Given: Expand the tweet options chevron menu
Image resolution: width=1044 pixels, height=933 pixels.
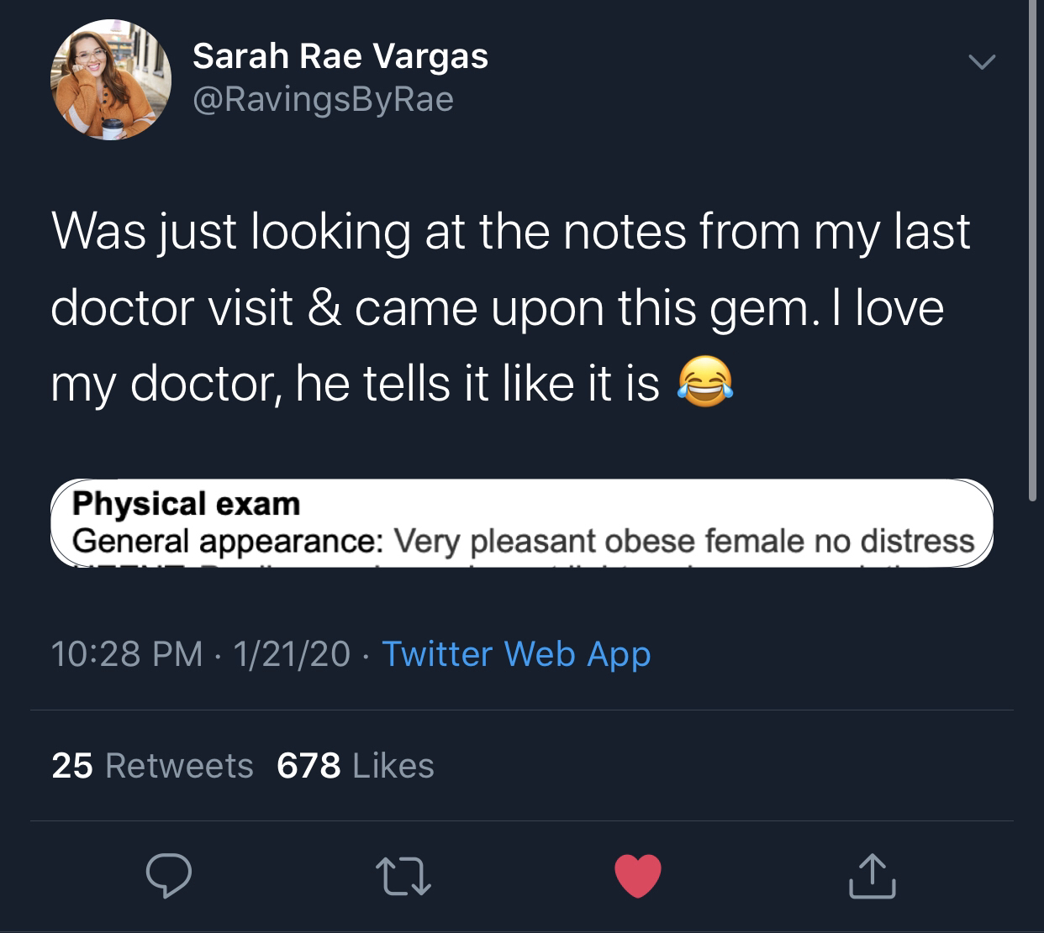Looking at the screenshot, I should pos(981,62).
